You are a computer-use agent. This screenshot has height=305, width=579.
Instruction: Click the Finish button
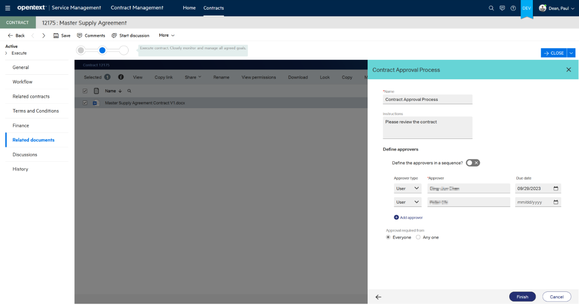pyautogui.click(x=522, y=296)
